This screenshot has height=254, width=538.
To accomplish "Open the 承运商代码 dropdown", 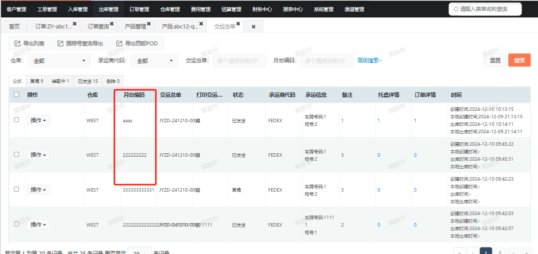I will coord(154,61).
